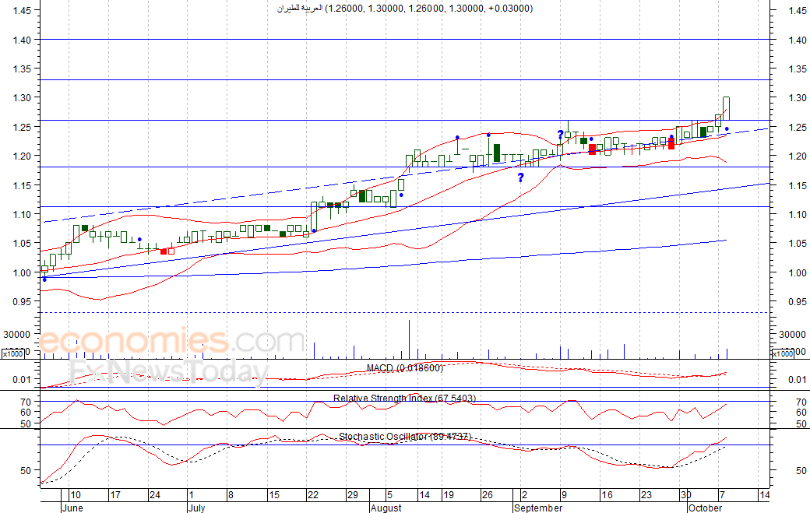The height and width of the screenshot is (513, 810).
Task: Click the September 30 date tick label
Action: (x=686, y=495)
